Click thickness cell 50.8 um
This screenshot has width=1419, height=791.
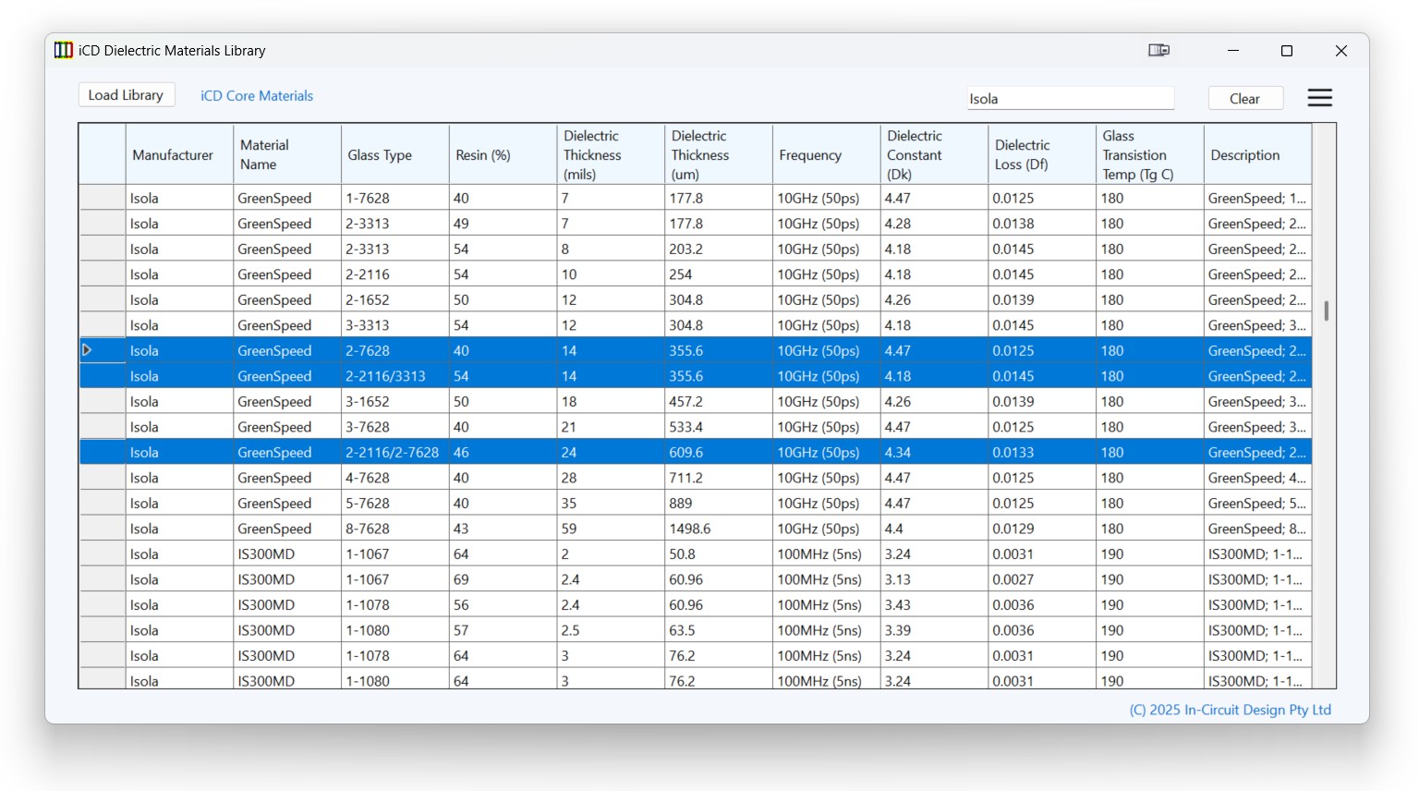pos(719,554)
